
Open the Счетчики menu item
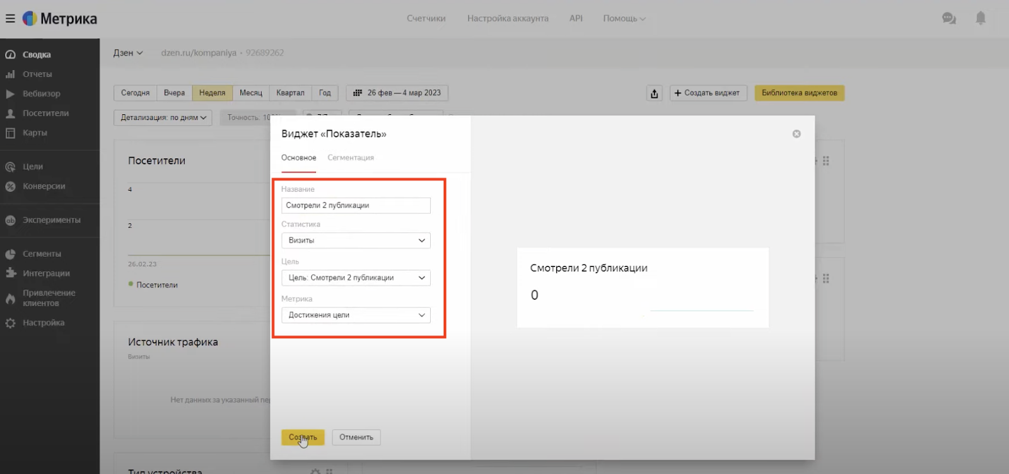coord(426,18)
